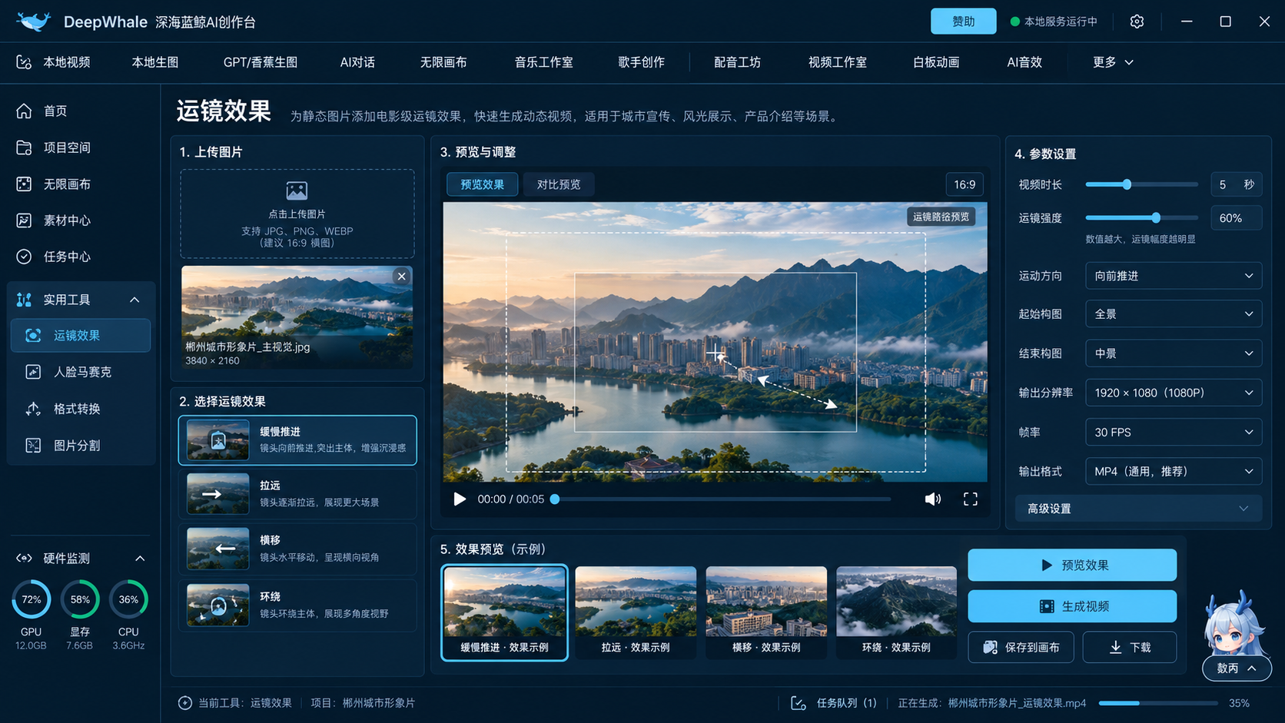Open the 白板动画 tab

pos(935,62)
